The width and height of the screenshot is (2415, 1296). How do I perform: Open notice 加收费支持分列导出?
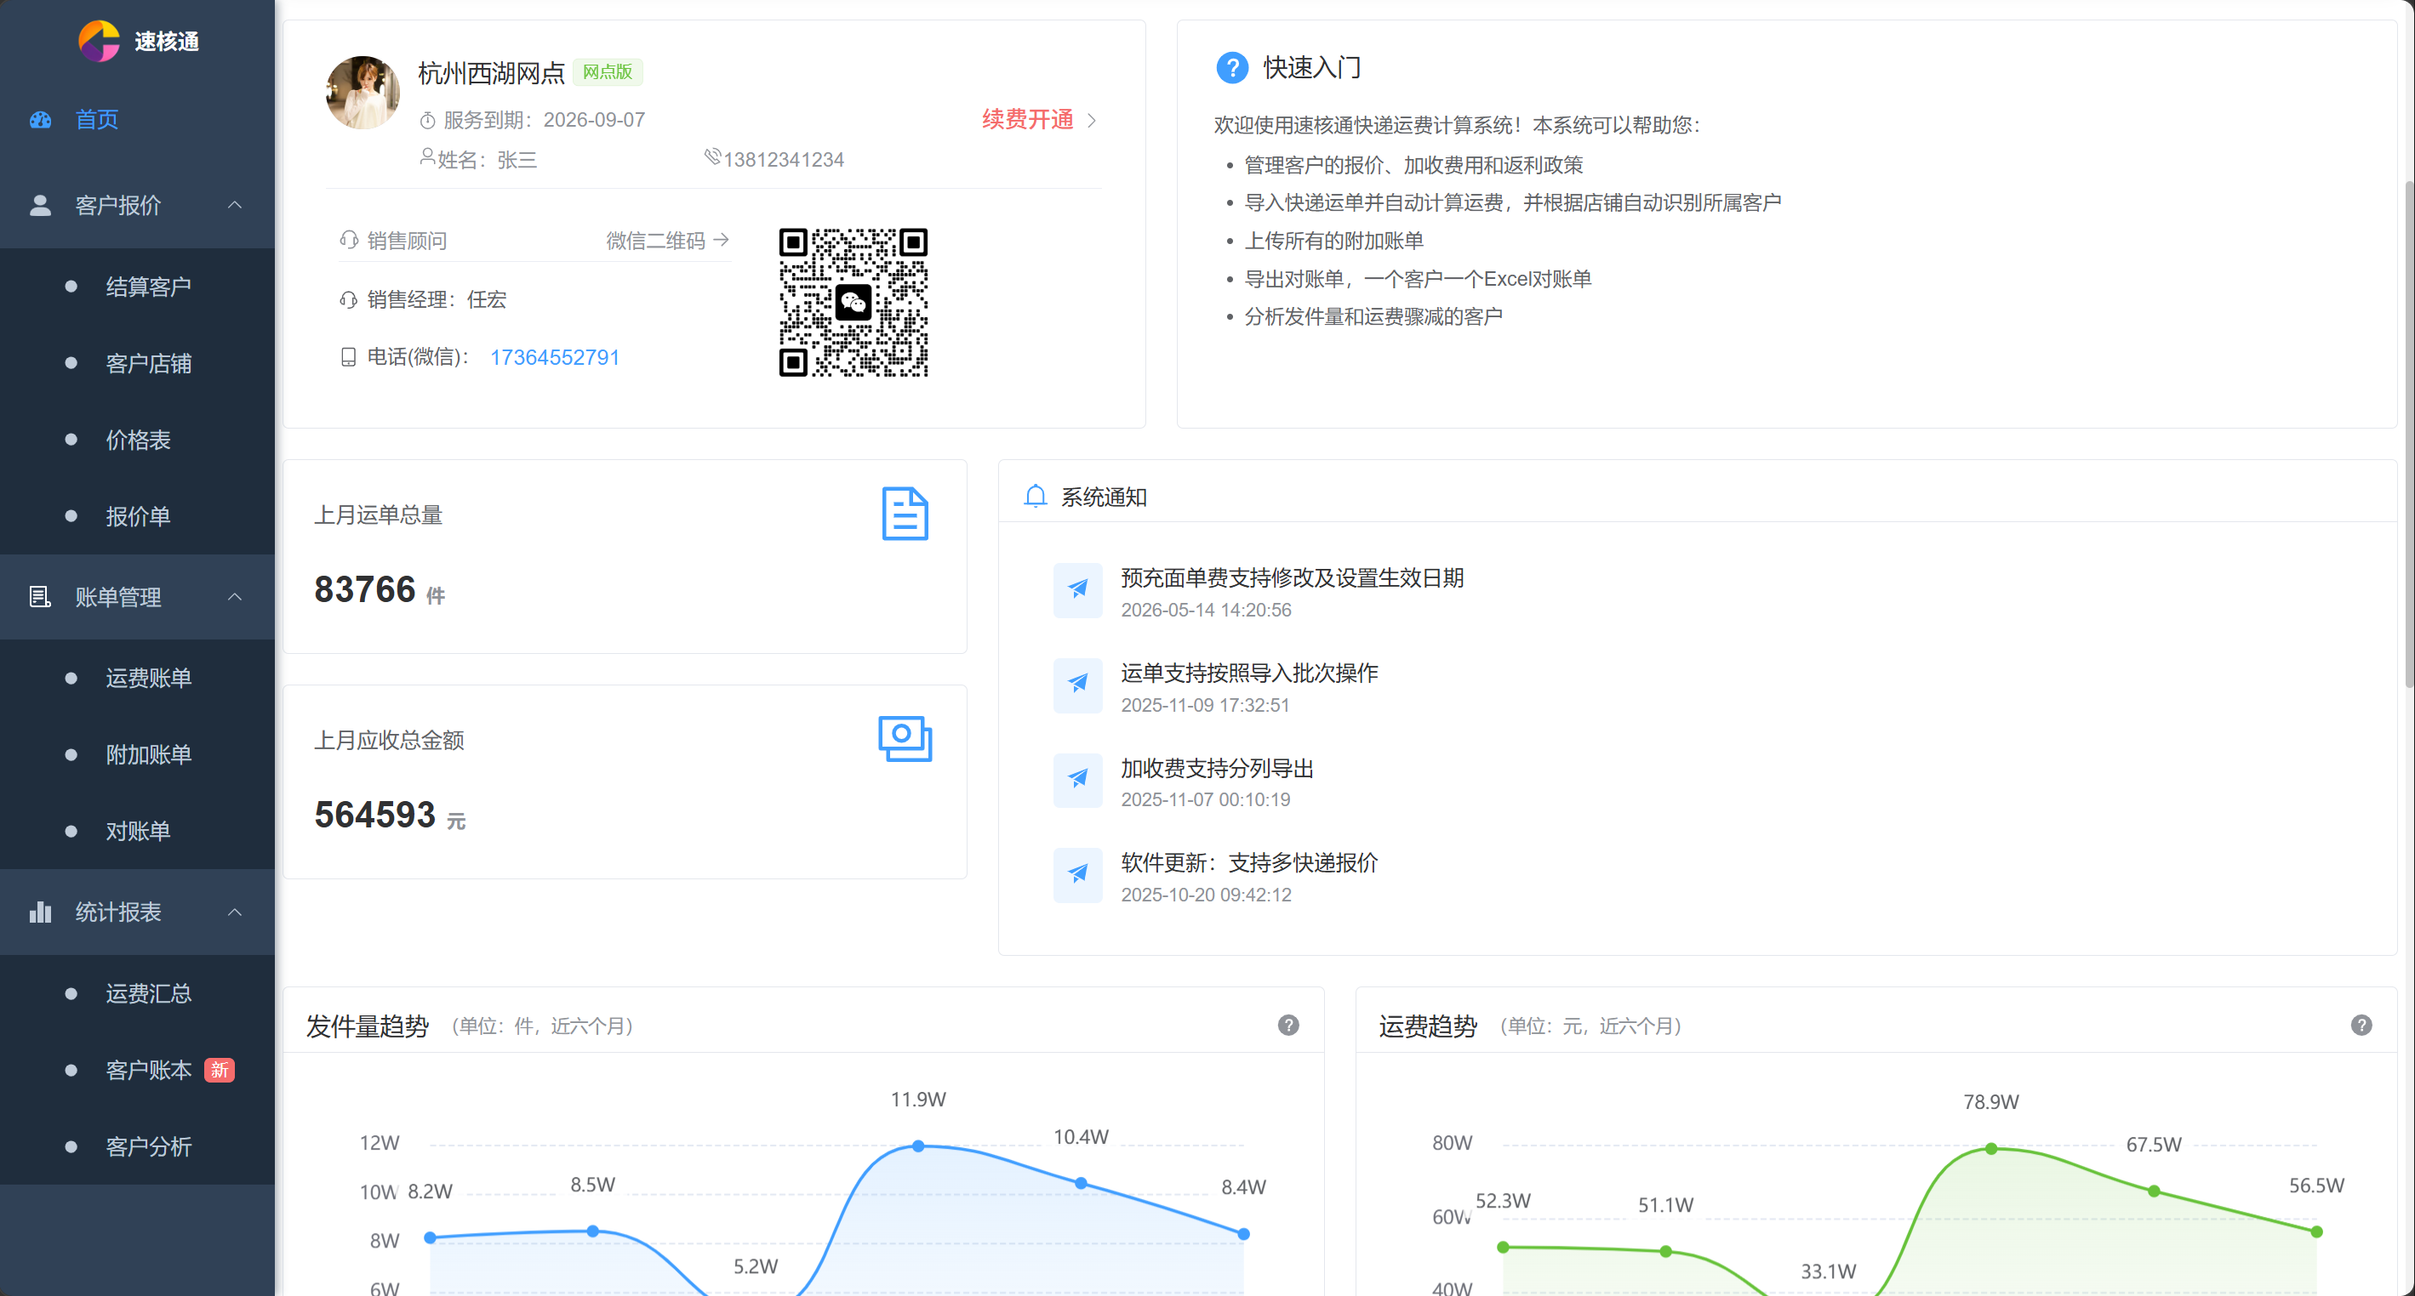tap(1217, 770)
